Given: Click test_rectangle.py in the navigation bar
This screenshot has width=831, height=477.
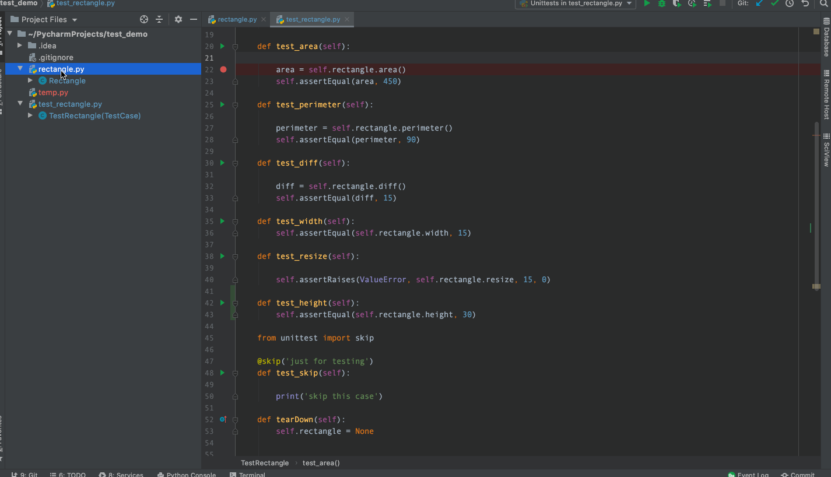Looking at the screenshot, I should (x=81, y=3).
